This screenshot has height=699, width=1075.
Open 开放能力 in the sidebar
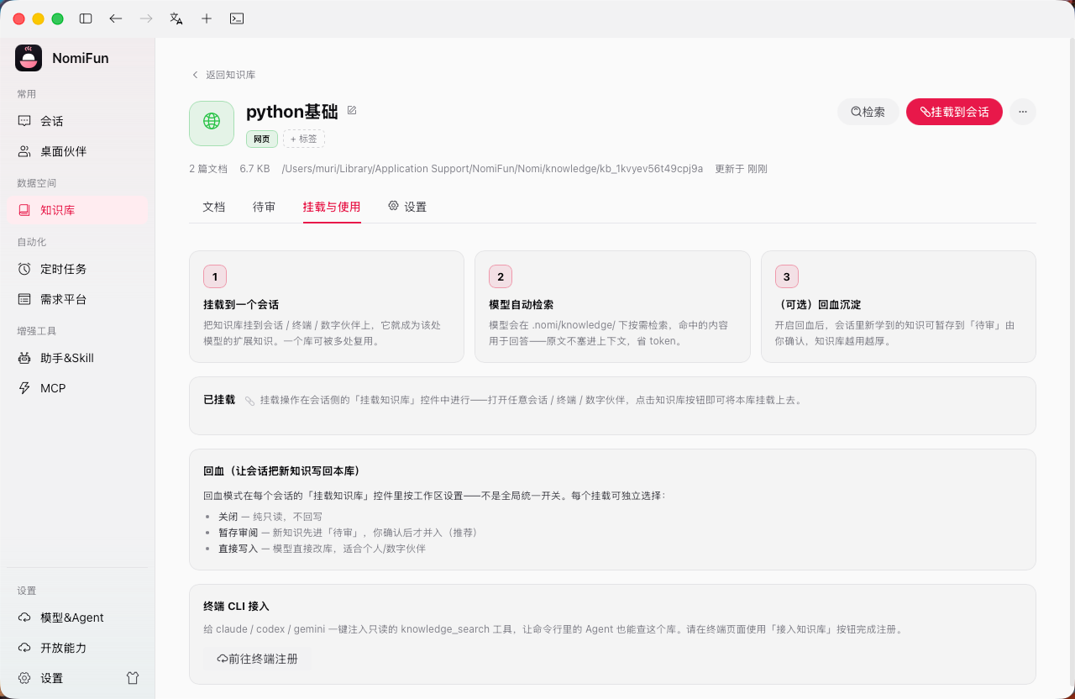coord(77,648)
